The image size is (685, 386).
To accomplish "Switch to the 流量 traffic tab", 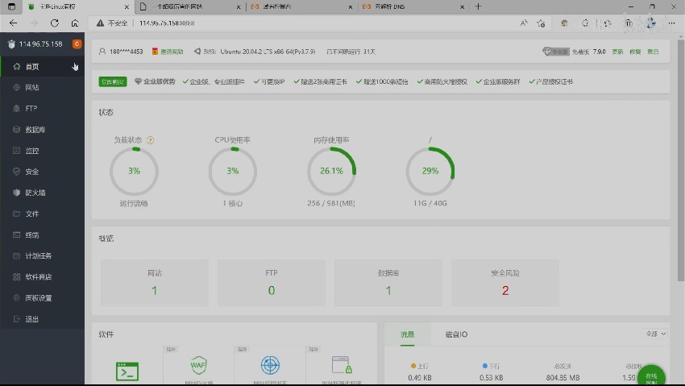I will [x=407, y=334].
